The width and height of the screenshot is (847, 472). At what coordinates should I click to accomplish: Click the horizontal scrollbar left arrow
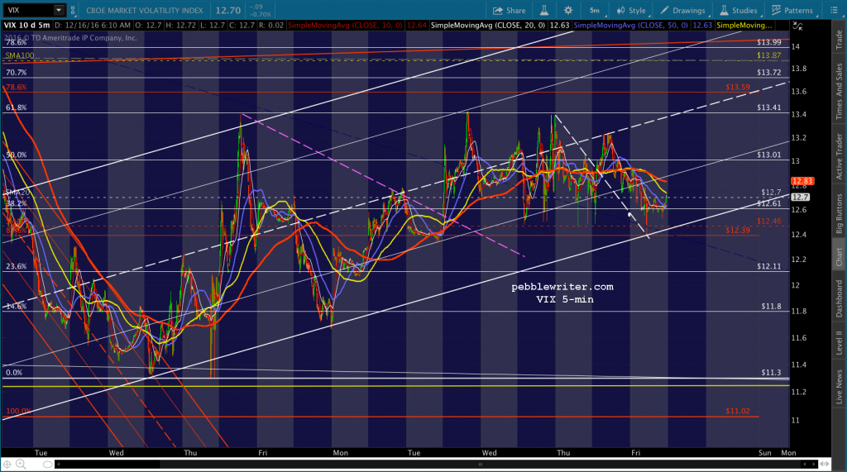click(x=58, y=464)
